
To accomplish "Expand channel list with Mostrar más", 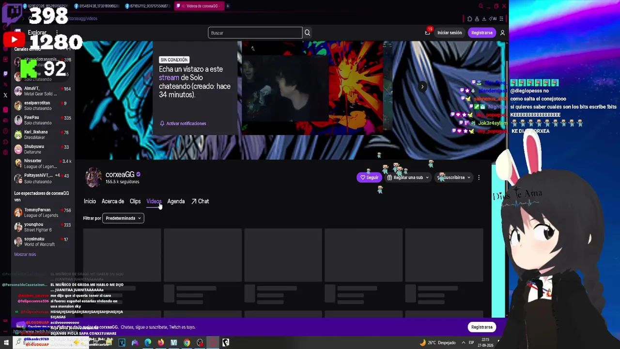I will [25, 254].
